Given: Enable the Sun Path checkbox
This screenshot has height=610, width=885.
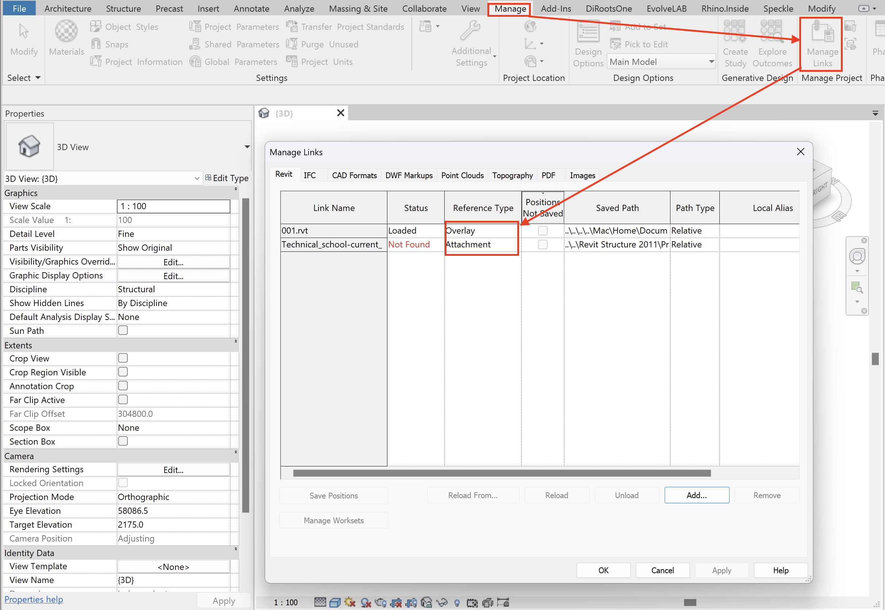Looking at the screenshot, I should pos(123,330).
